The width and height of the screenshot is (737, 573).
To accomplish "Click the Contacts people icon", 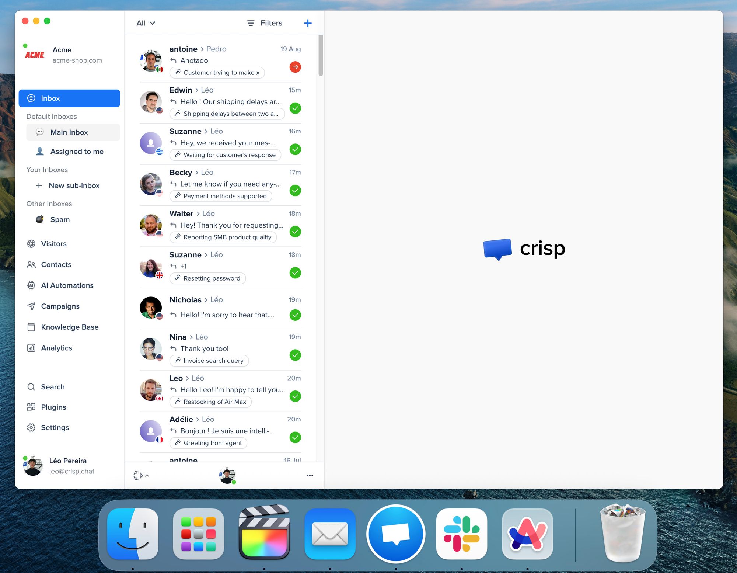I will tap(31, 265).
